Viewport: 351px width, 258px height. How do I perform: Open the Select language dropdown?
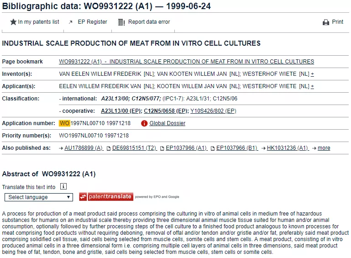[39, 197]
